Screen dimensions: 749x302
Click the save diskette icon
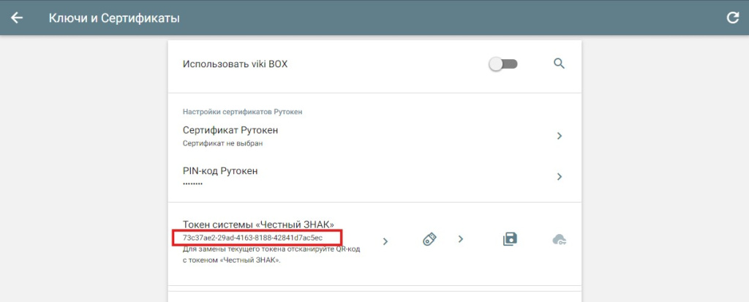pos(511,239)
